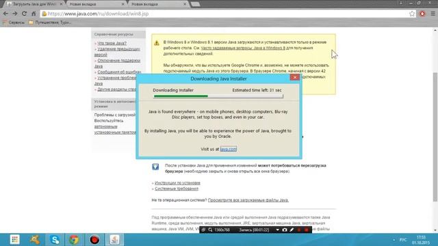The image size is (438, 246).
Task: Click the page's vertical scrollbar thumb
Action: click(x=435, y=137)
